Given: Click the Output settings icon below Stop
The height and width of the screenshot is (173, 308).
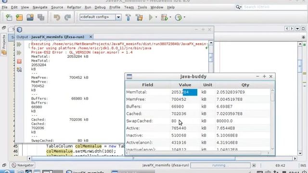Looking at the screenshot, I should (19, 69).
